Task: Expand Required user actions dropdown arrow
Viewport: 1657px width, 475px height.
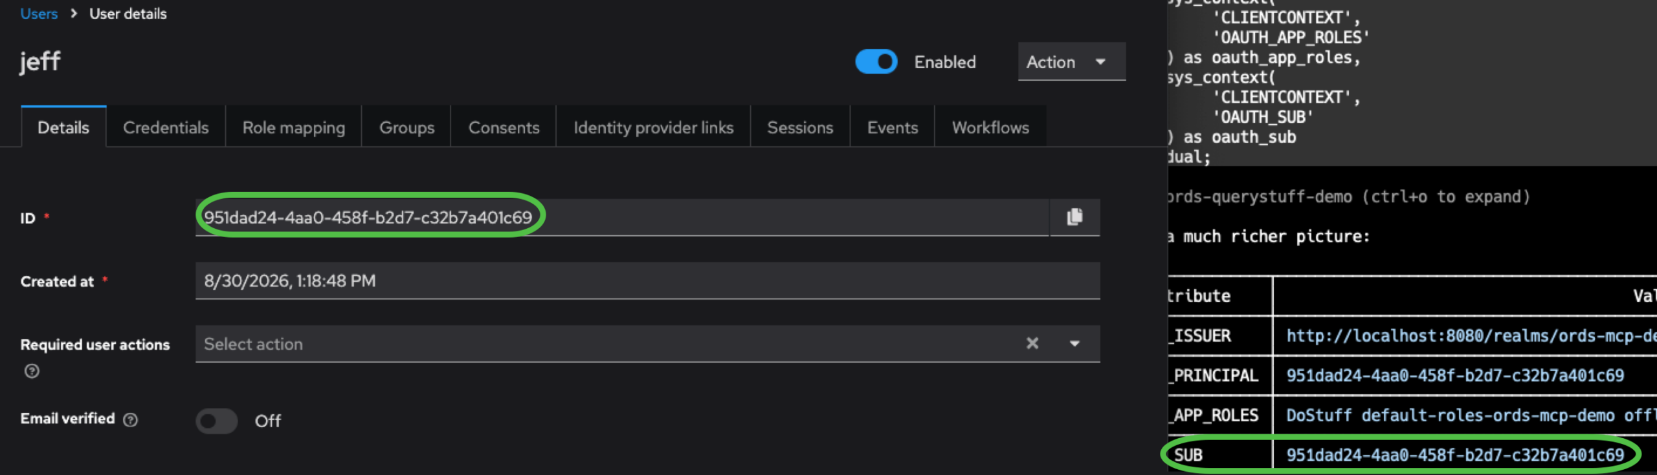Action: point(1074,344)
